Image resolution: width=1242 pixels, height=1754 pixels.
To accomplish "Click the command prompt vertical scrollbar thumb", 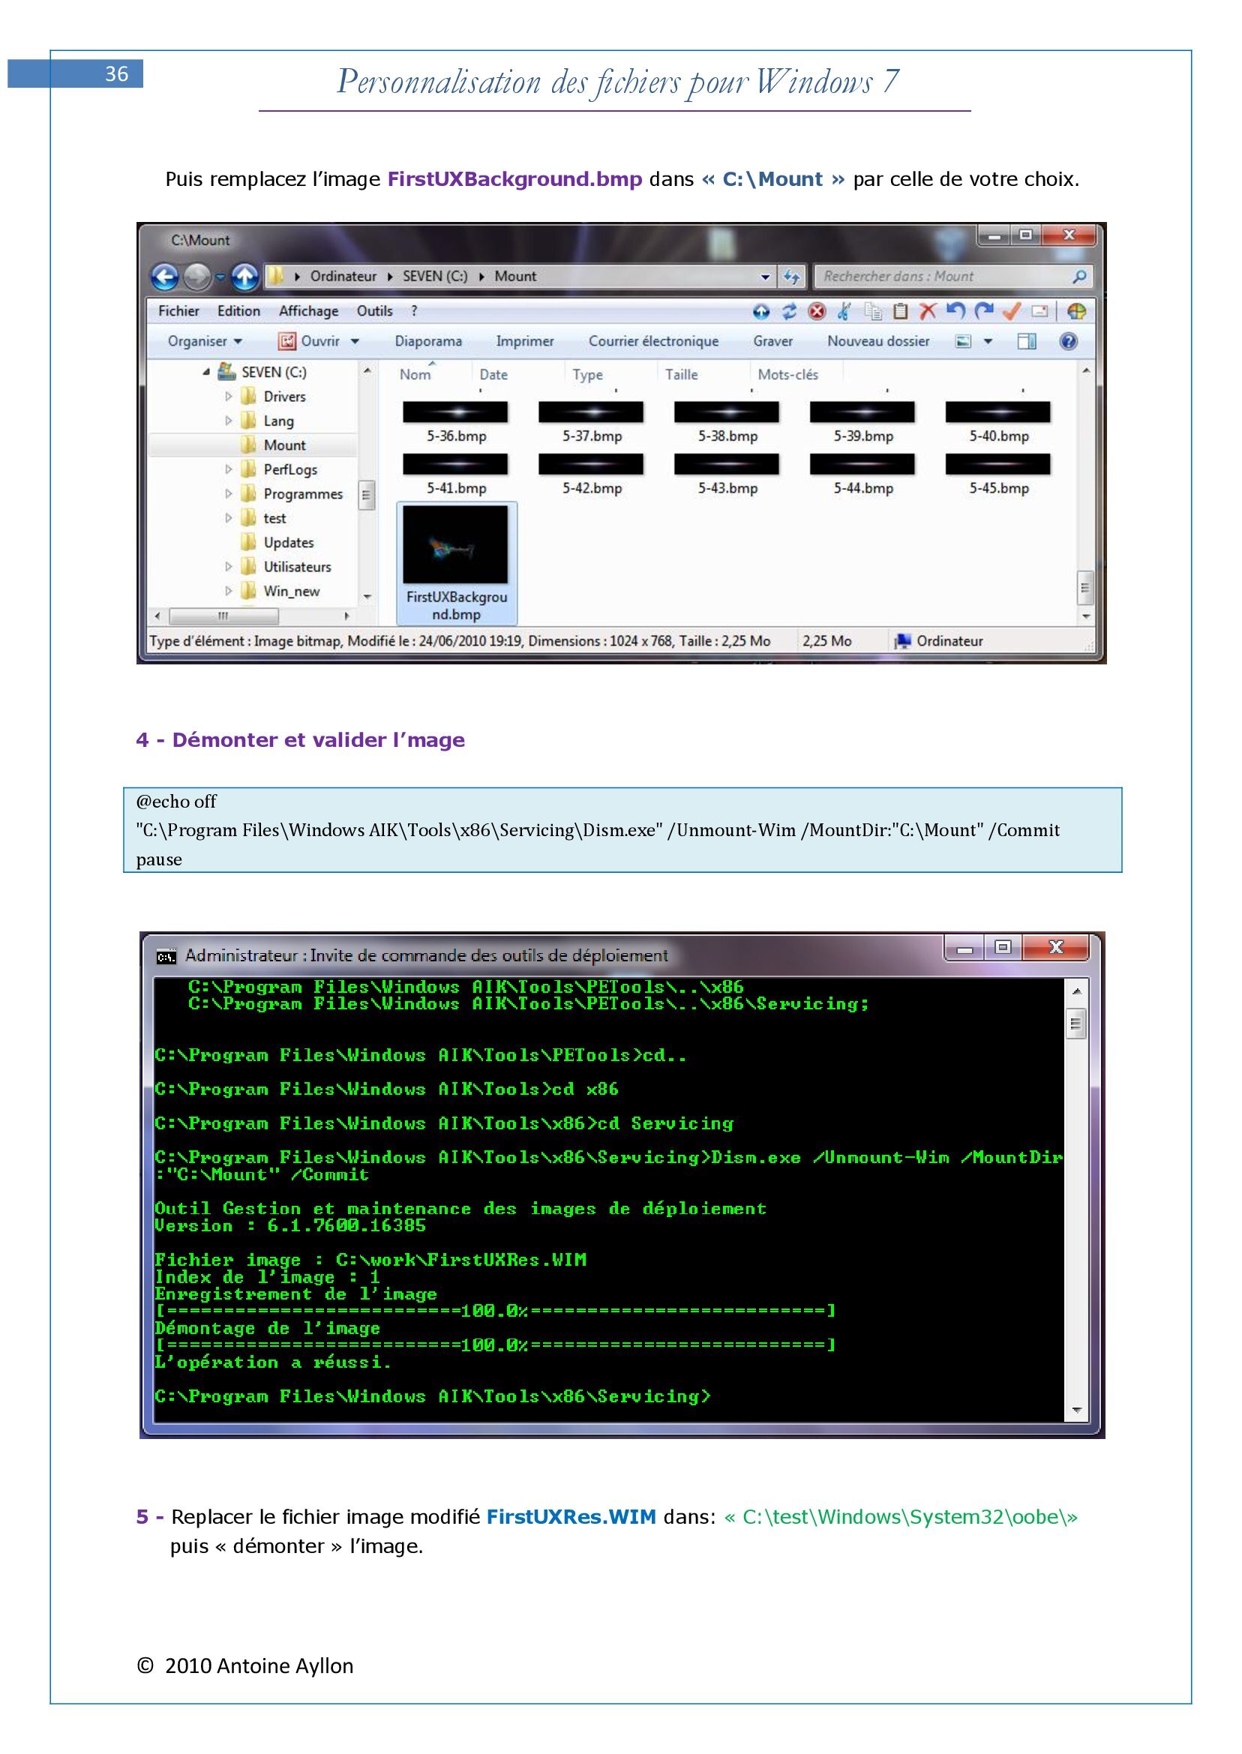I will [1076, 1024].
